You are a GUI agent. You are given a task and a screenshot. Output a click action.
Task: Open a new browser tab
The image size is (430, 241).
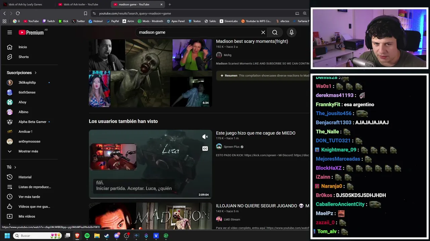point(170,4)
